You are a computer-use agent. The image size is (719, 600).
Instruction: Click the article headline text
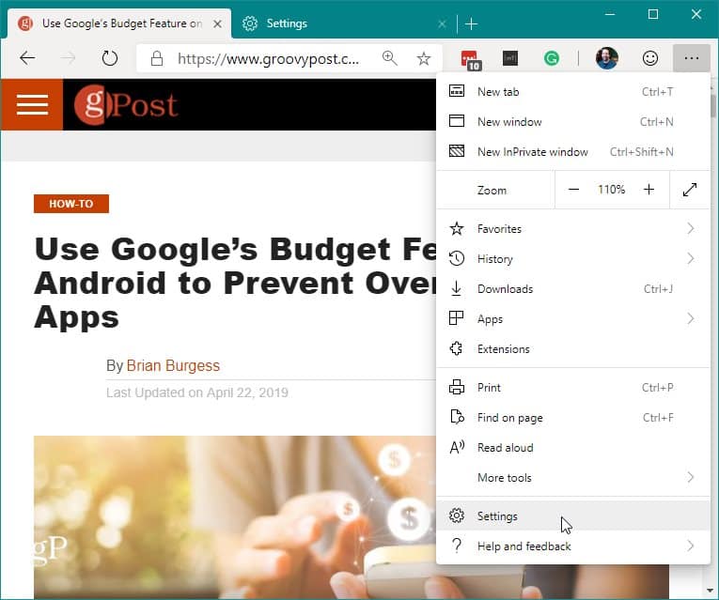pyautogui.click(x=235, y=283)
